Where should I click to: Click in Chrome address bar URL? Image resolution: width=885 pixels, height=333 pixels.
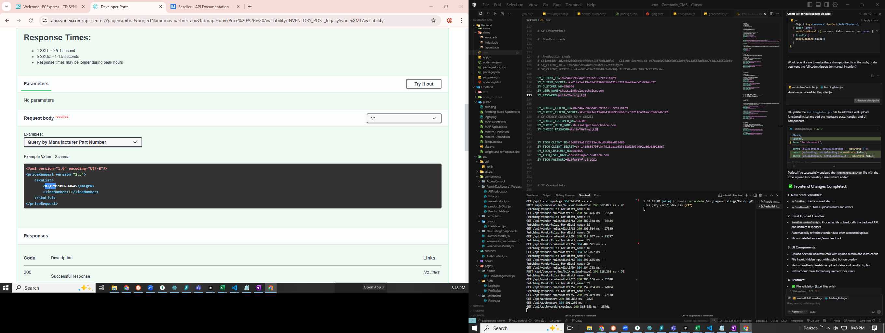pyautogui.click(x=217, y=20)
